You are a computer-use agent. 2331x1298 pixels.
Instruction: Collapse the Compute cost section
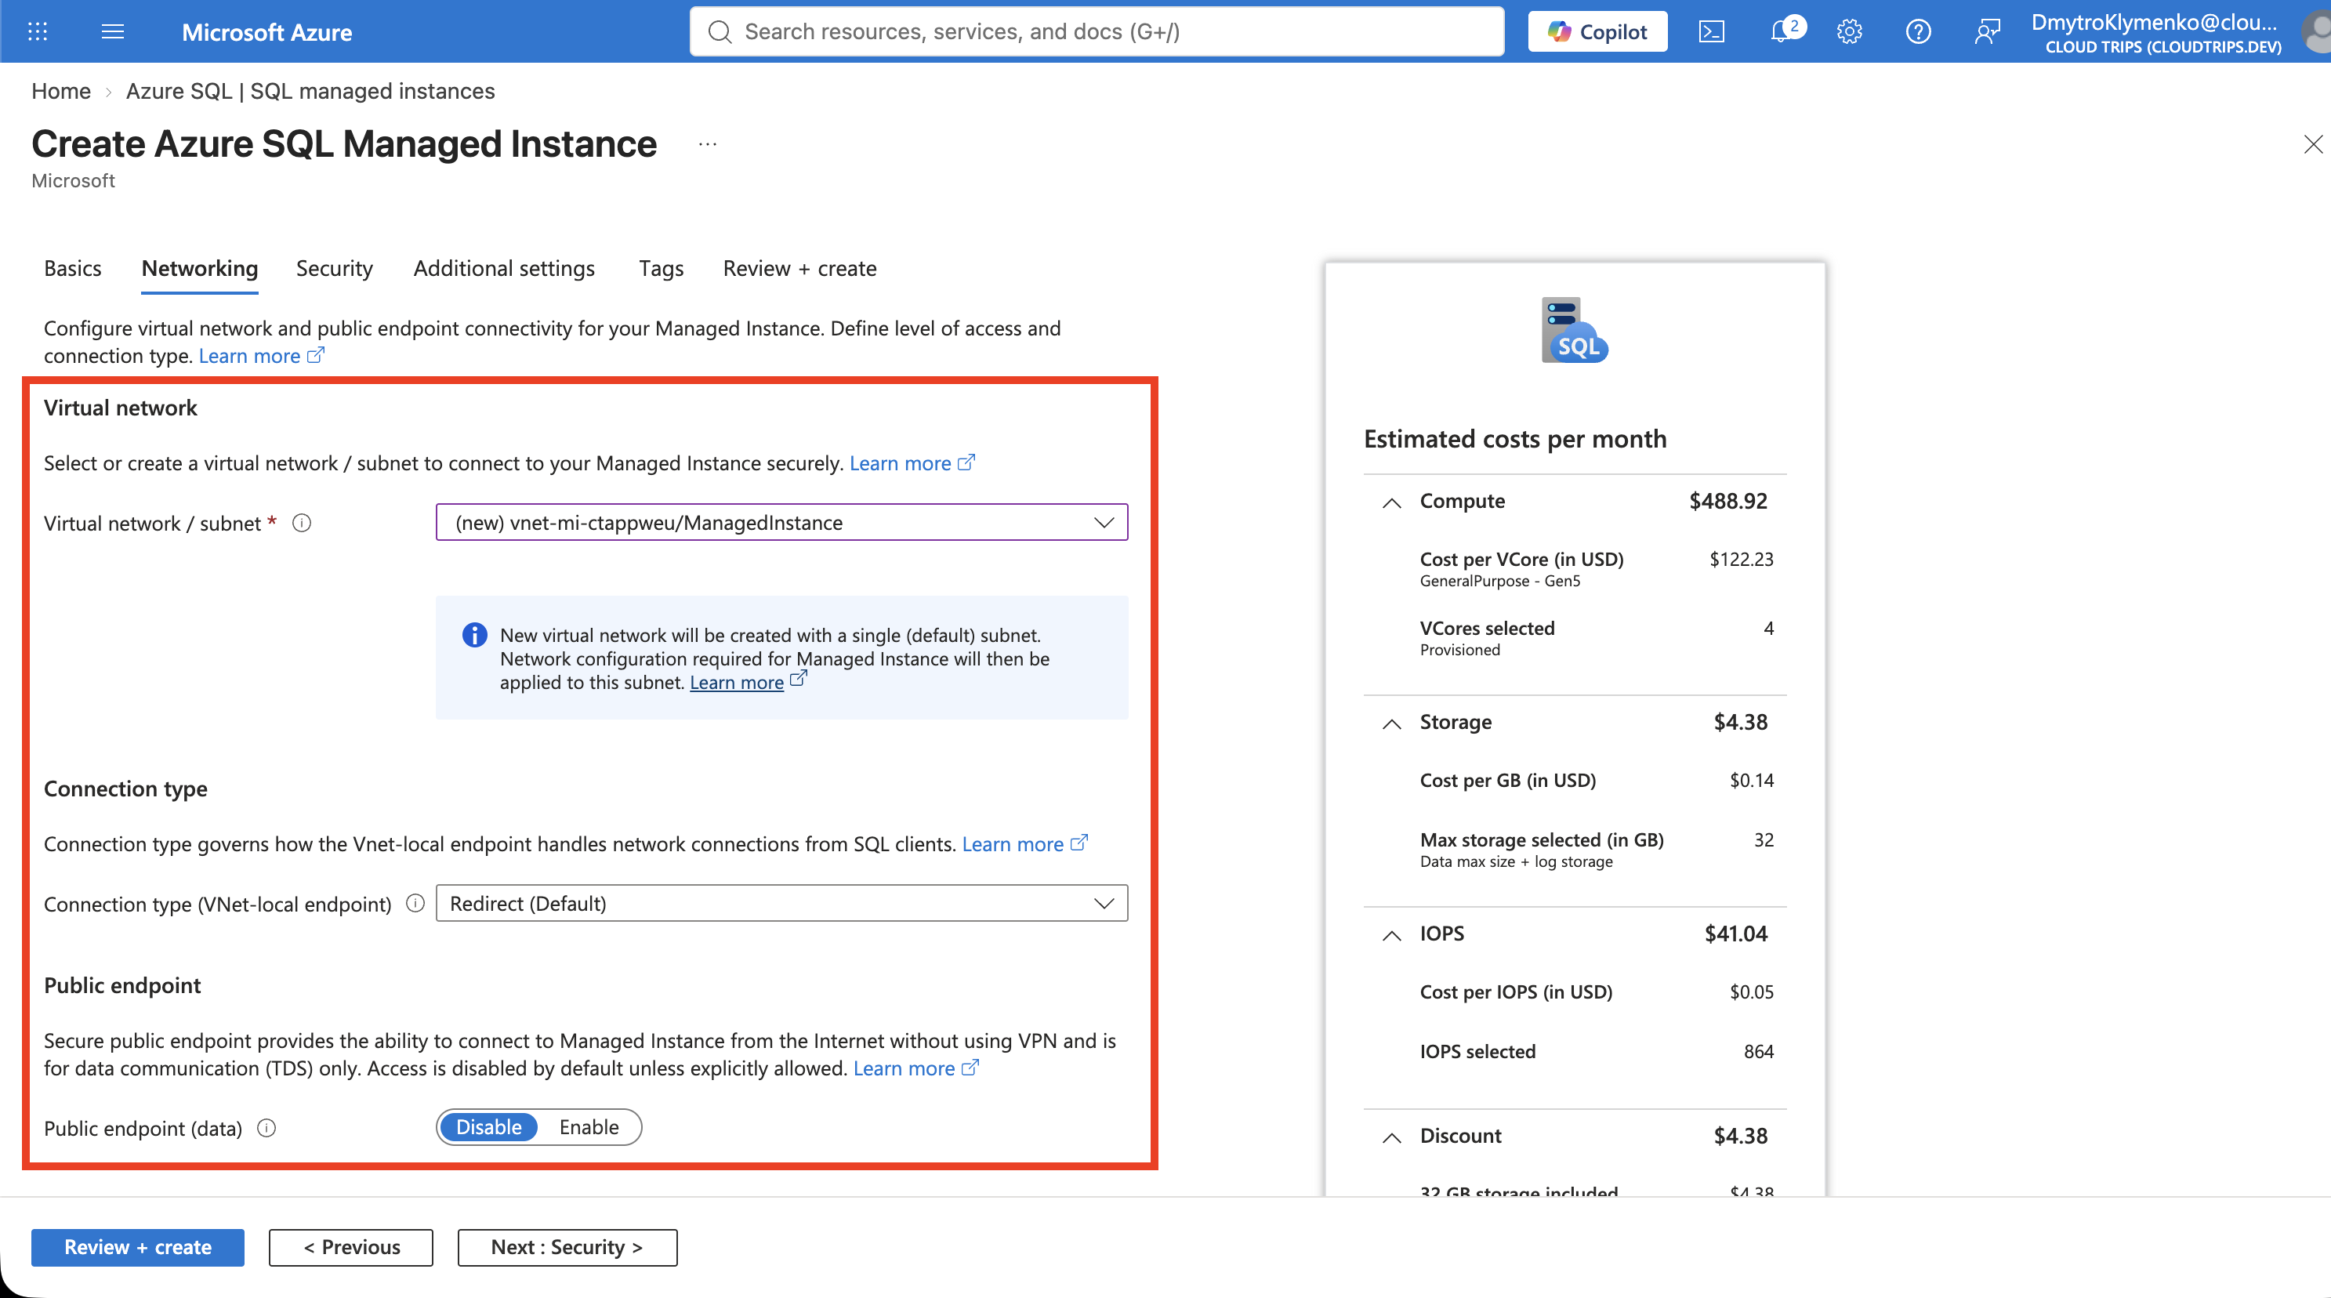(x=1392, y=502)
